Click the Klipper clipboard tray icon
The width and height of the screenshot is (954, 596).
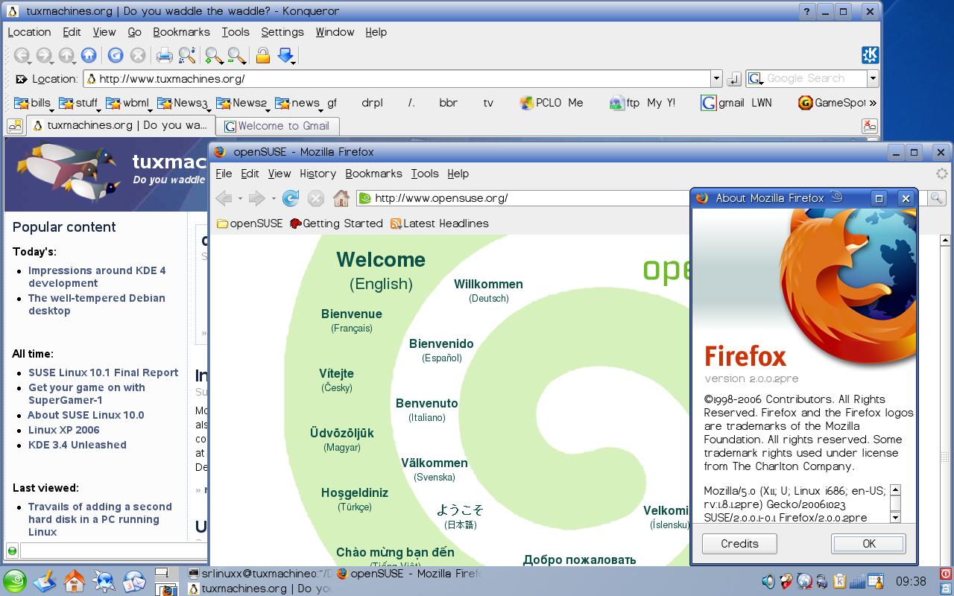pyautogui.click(x=840, y=581)
